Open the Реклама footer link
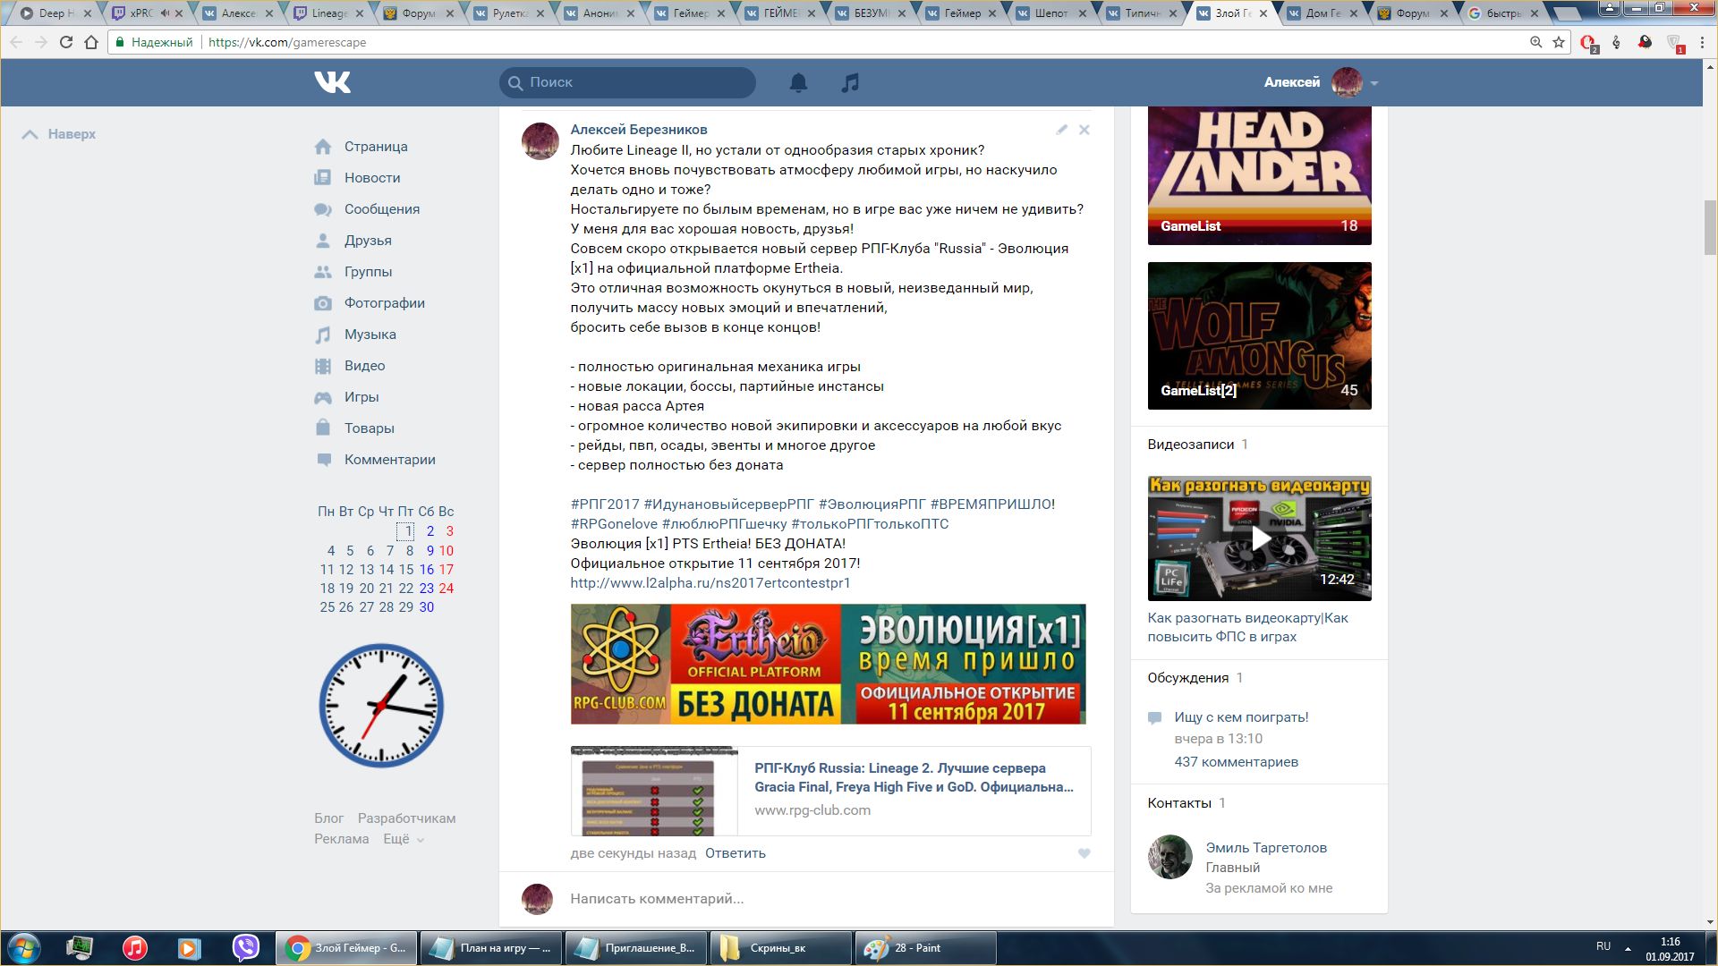This screenshot has width=1718, height=966. tap(341, 839)
